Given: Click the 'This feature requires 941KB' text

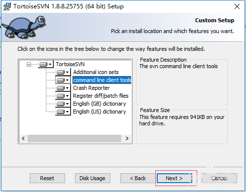Looking at the screenshot, I should click(x=182, y=120).
